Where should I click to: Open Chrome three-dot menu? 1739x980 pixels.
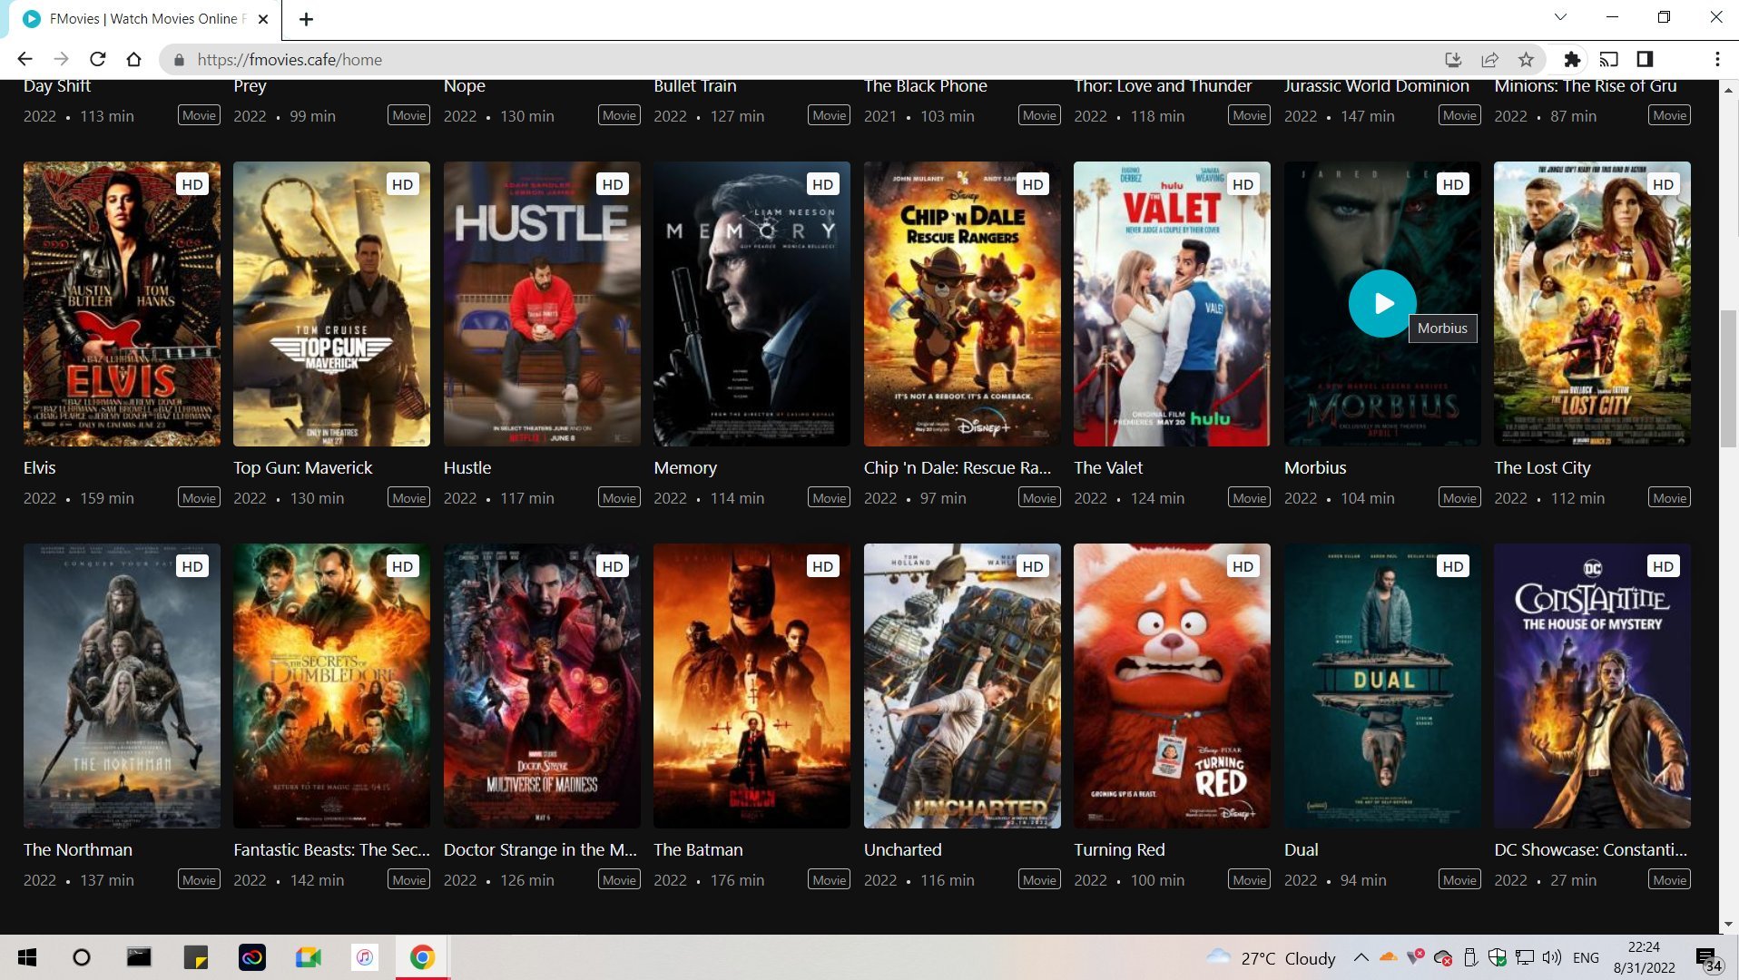tap(1717, 59)
